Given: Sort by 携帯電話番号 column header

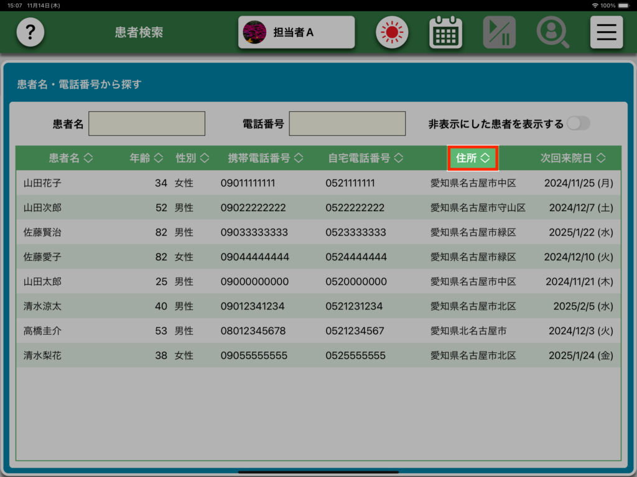Looking at the screenshot, I should (266, 158).
